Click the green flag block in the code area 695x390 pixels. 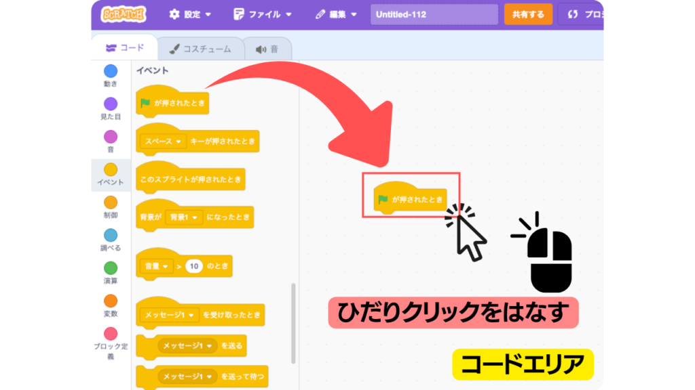(411, 198)
